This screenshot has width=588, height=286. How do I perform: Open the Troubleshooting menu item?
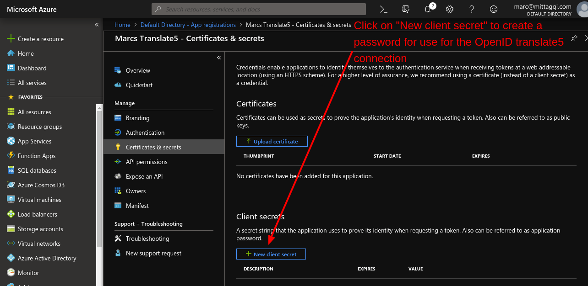pyautogui.click(x=164, y=238)
